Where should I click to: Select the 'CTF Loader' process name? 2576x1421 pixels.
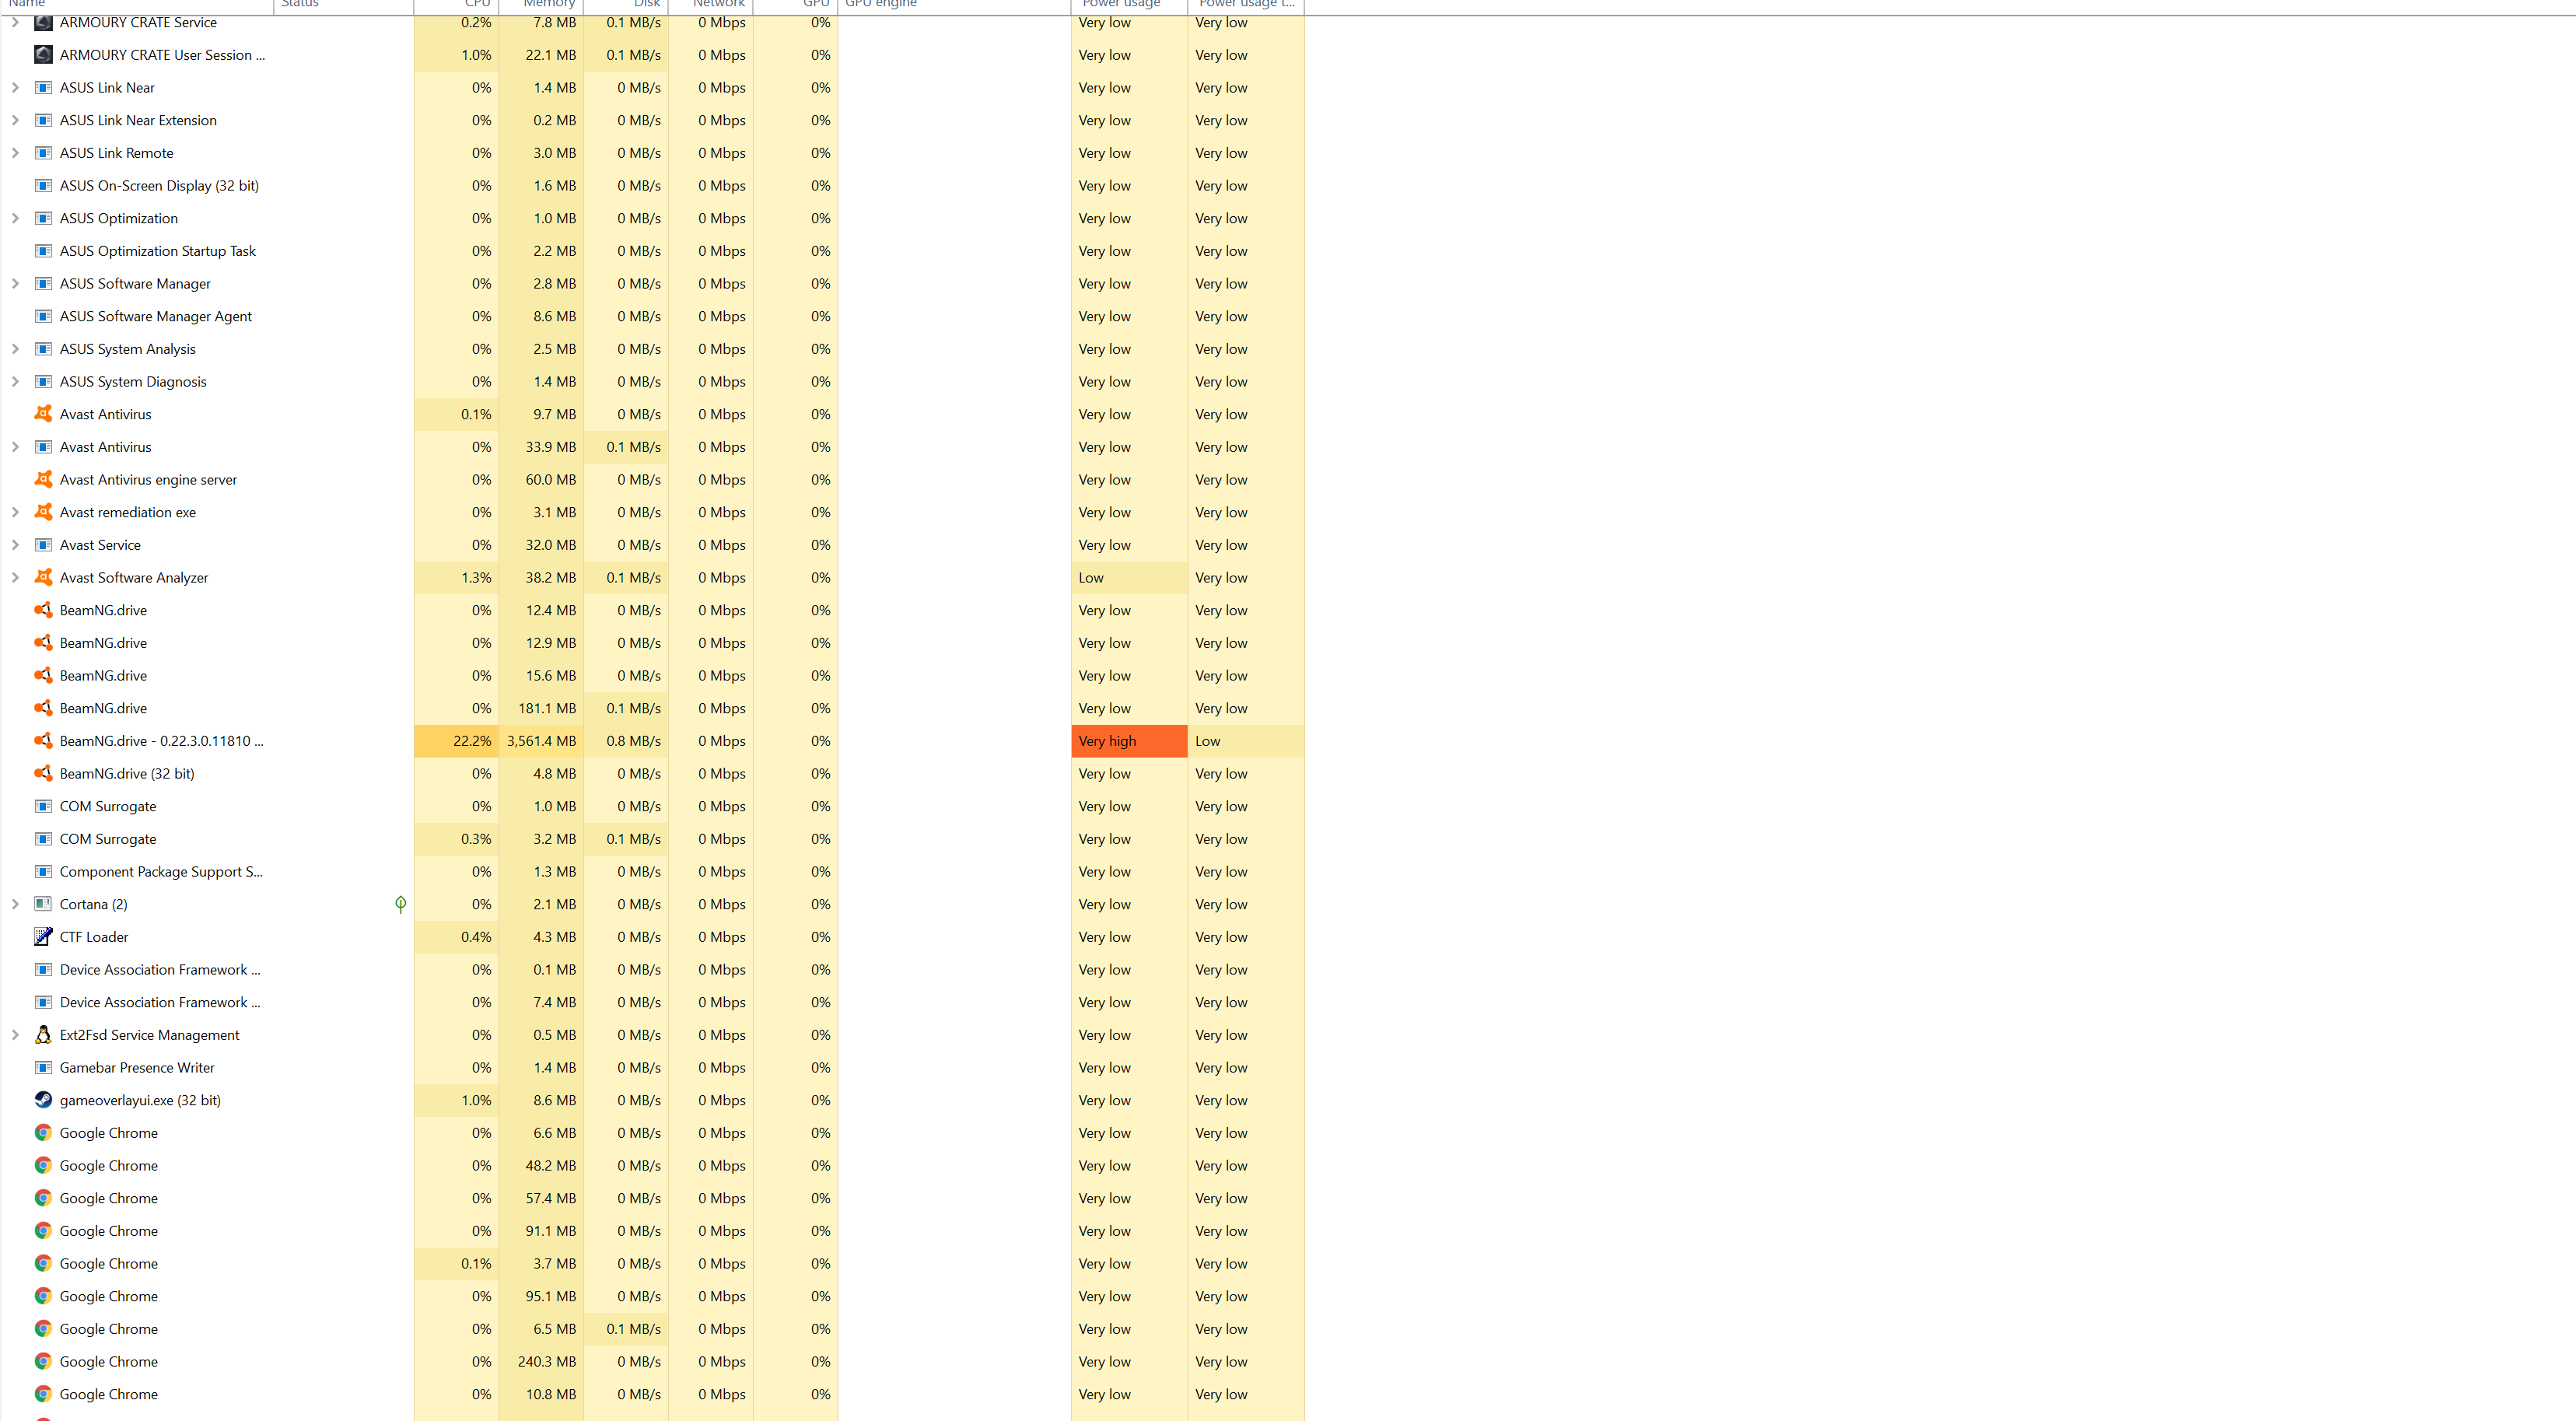click(94, 937)
